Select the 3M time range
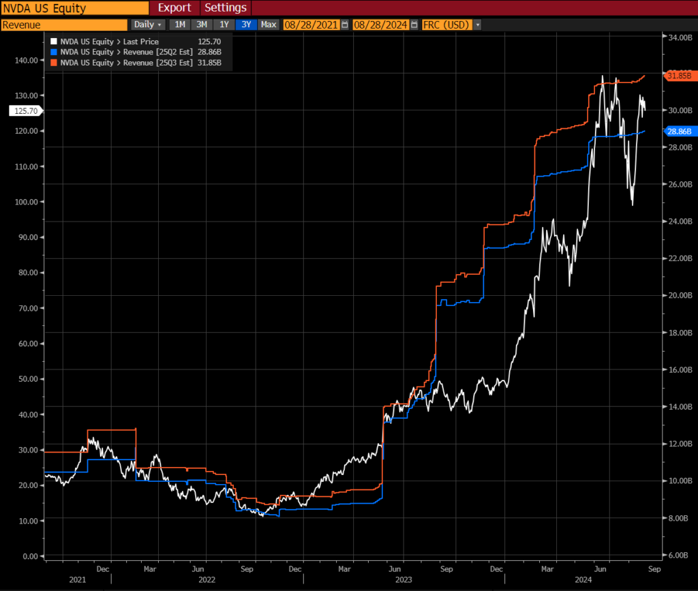 (202, 25)
